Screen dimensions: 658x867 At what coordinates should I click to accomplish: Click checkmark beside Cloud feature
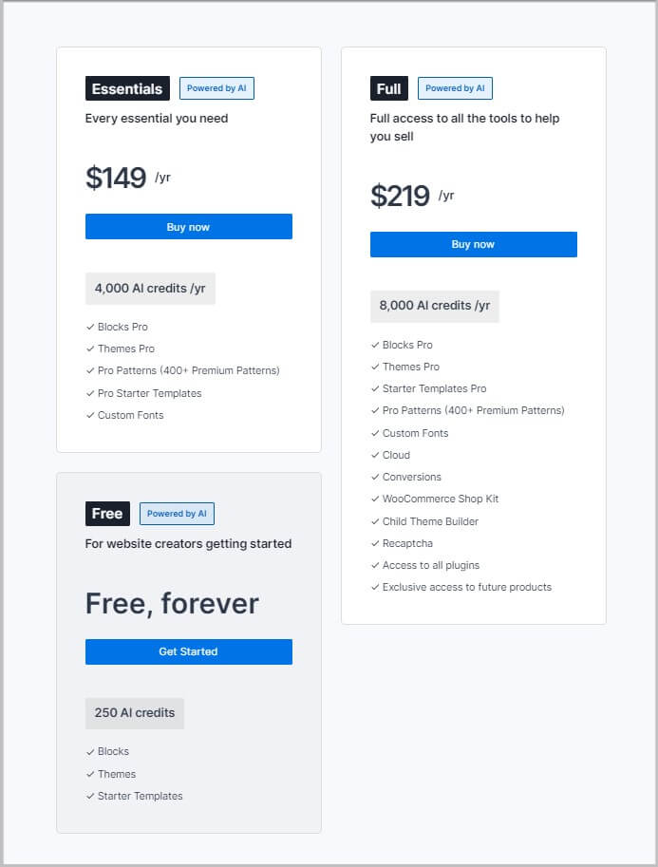tap(375, 455)
